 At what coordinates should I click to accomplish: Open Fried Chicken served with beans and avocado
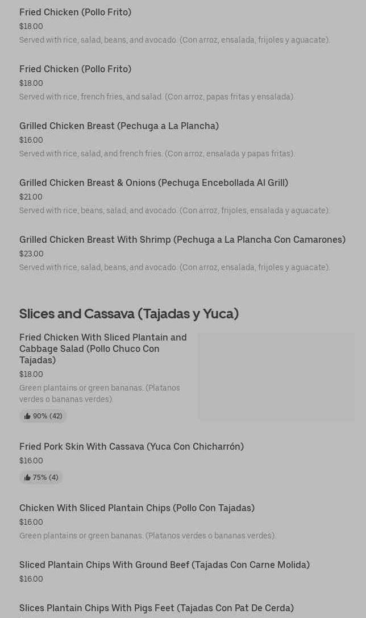(75, 12)
